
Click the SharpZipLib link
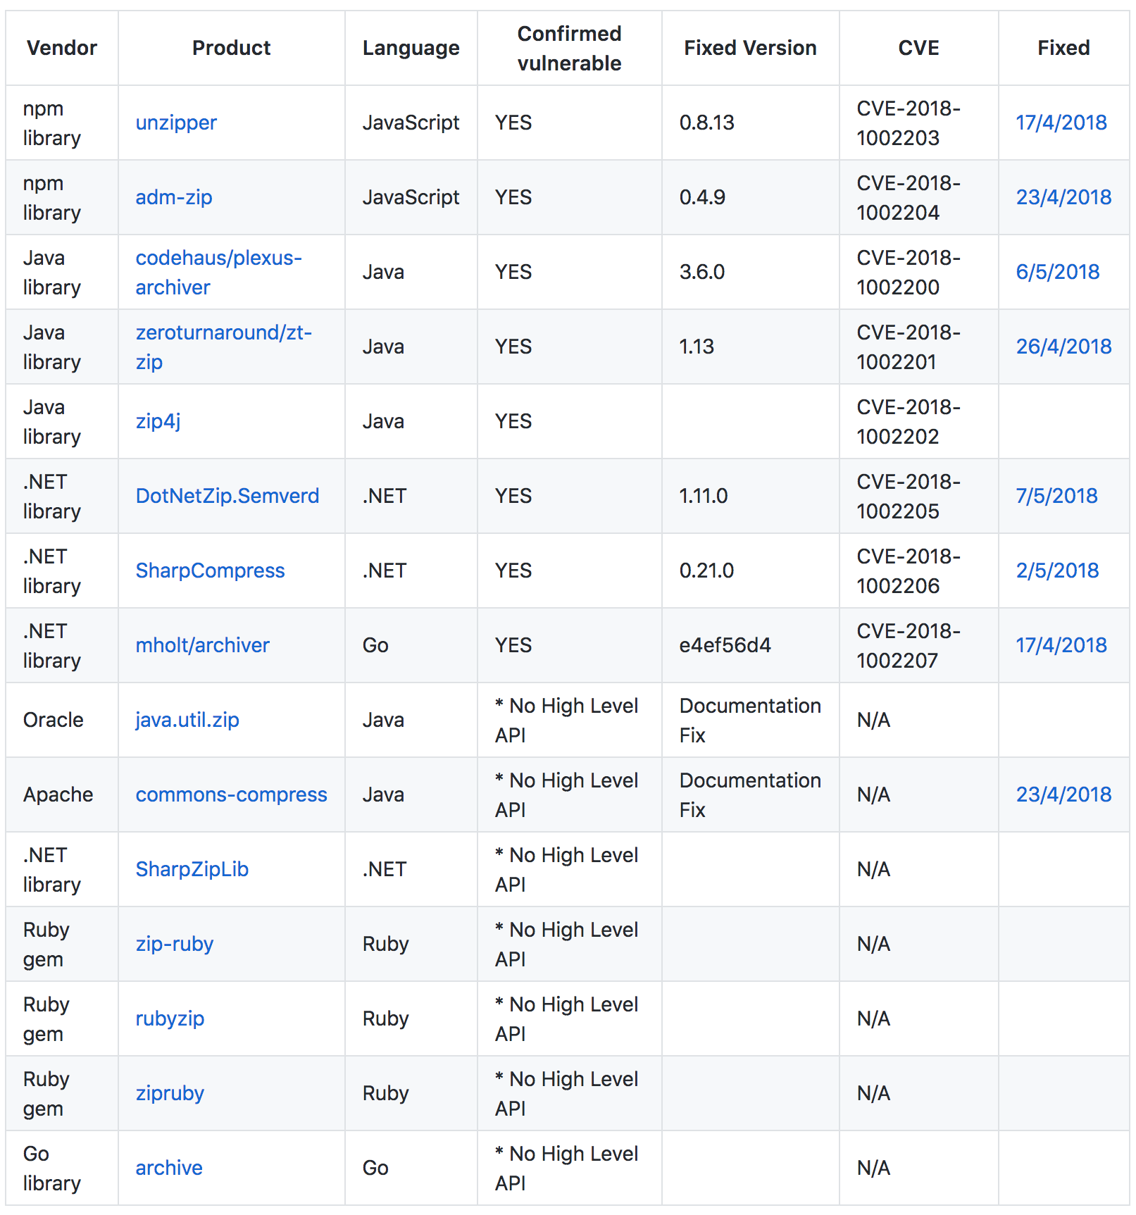(192, 869)
